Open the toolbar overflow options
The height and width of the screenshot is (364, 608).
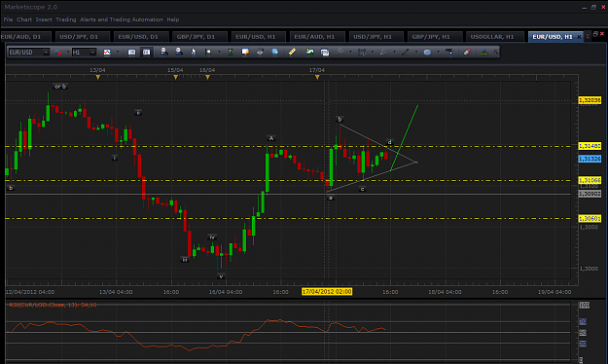[x=495, y=52]
